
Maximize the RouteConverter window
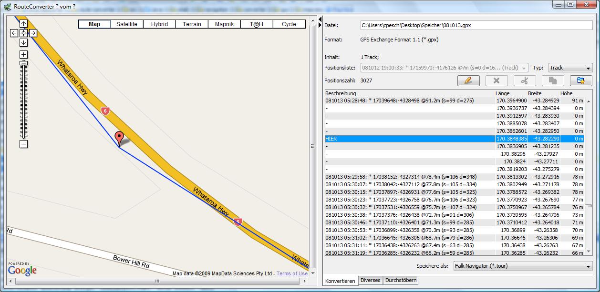click(570, 4)
